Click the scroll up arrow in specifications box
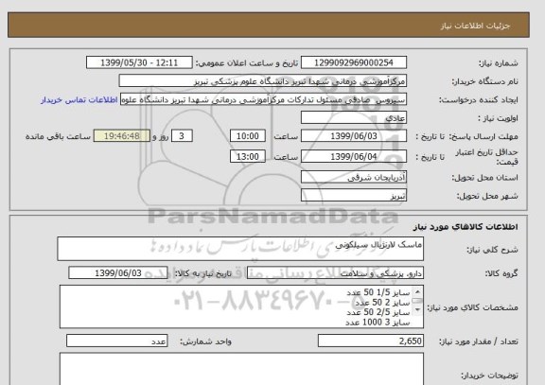 click(417, 291)
